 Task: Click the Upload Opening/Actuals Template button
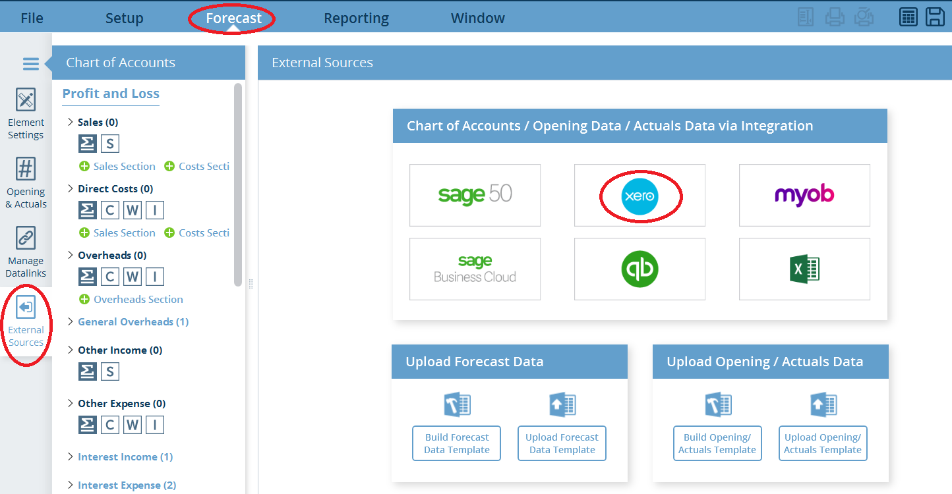pos(823,443)
